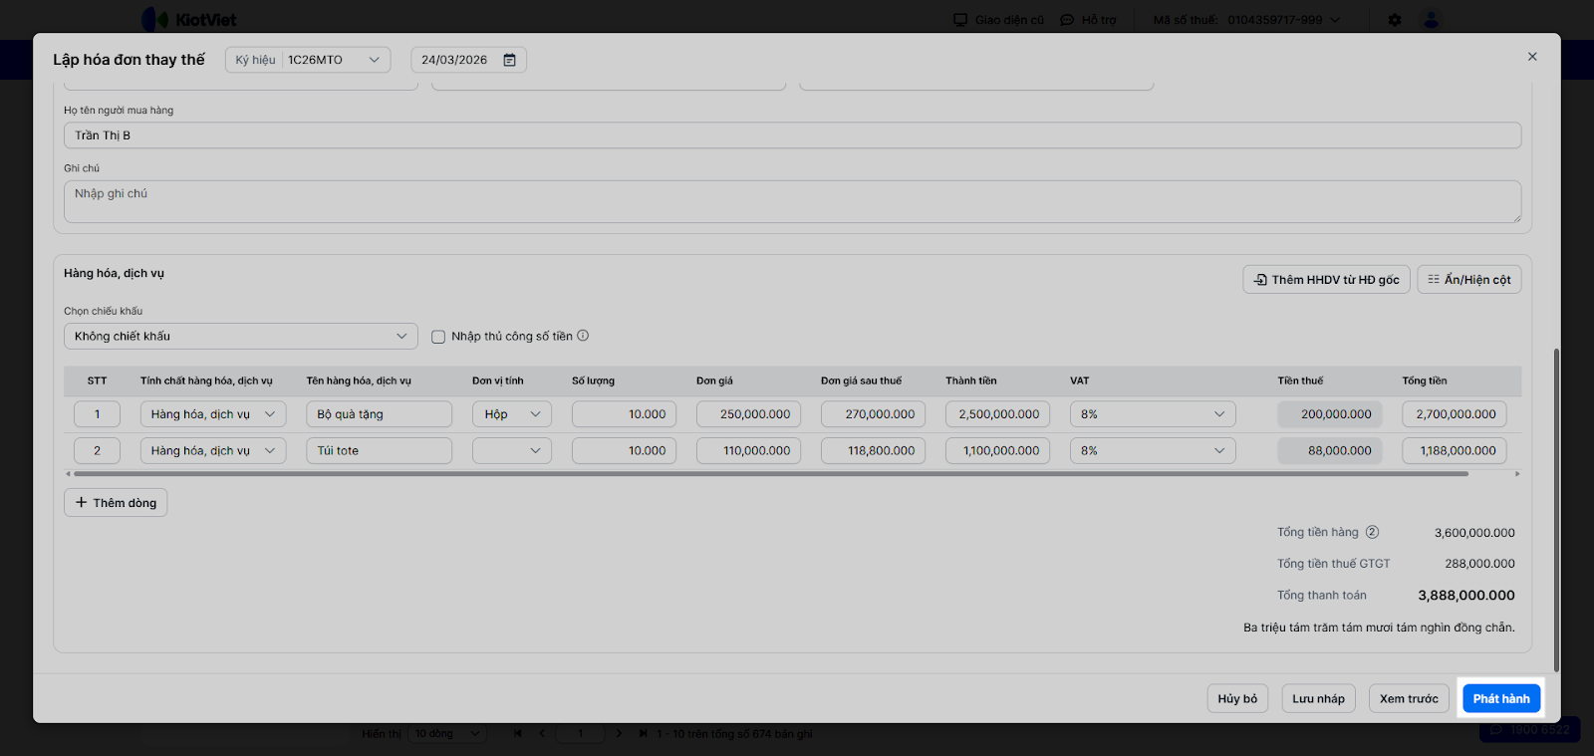
Task: Enable Nhập thủ công số tiền checkbox
Action: click(x=438, y=337)
